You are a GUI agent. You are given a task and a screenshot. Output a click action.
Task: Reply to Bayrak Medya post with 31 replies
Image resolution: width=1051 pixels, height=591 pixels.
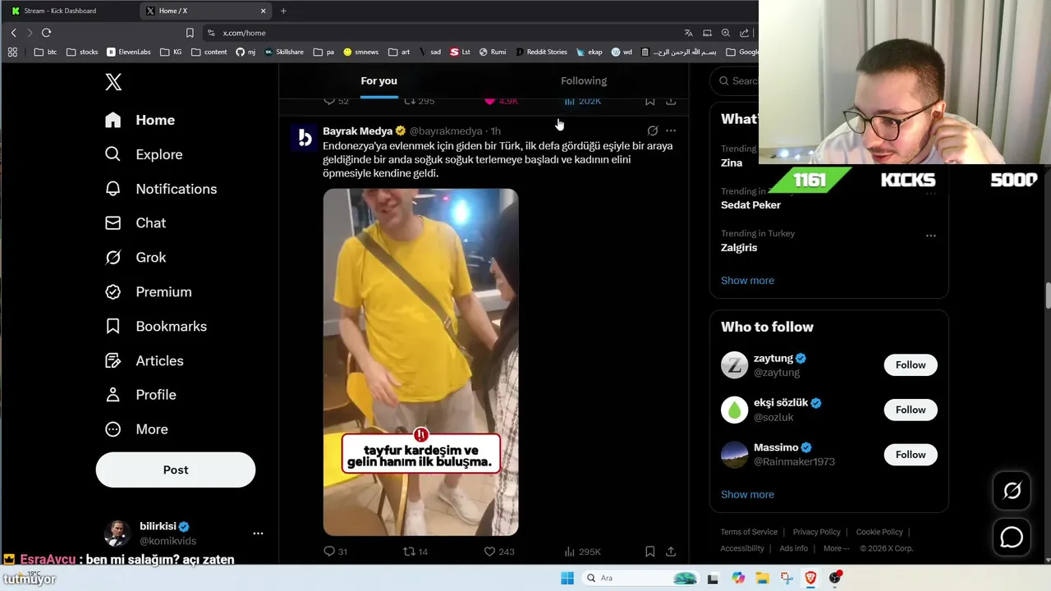coord(336,552)
